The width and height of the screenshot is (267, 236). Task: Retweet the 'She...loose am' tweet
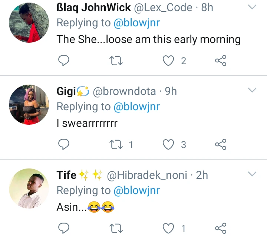116,60
